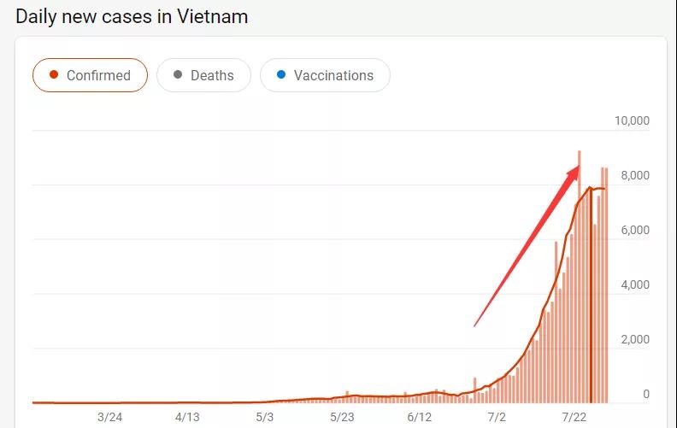This screenshot has height=428, width=677.
Task: Click the 3/24 date axis label
Action: 109,417
